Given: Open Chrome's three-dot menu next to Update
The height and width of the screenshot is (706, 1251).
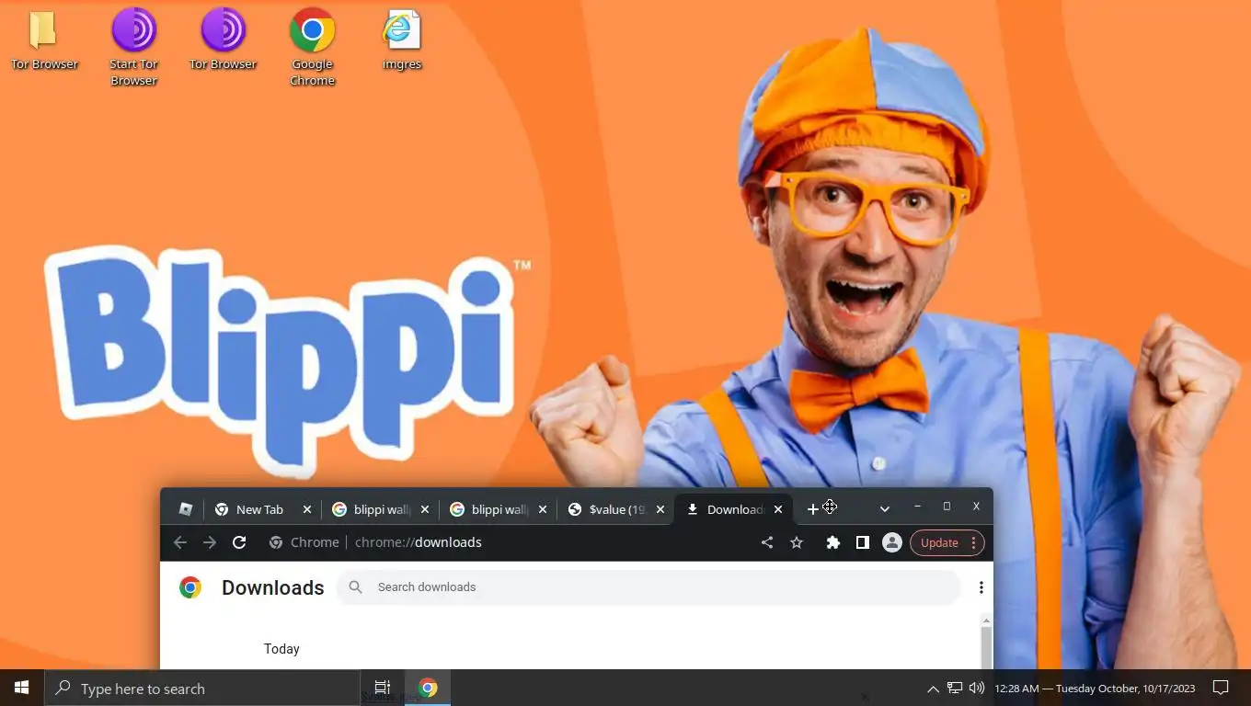Looking at the screenshot, I should (x=973, y=542).
